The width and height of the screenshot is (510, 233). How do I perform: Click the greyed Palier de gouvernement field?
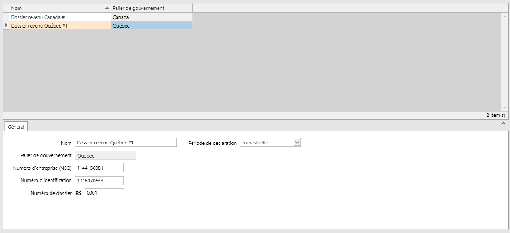[105, 155]
